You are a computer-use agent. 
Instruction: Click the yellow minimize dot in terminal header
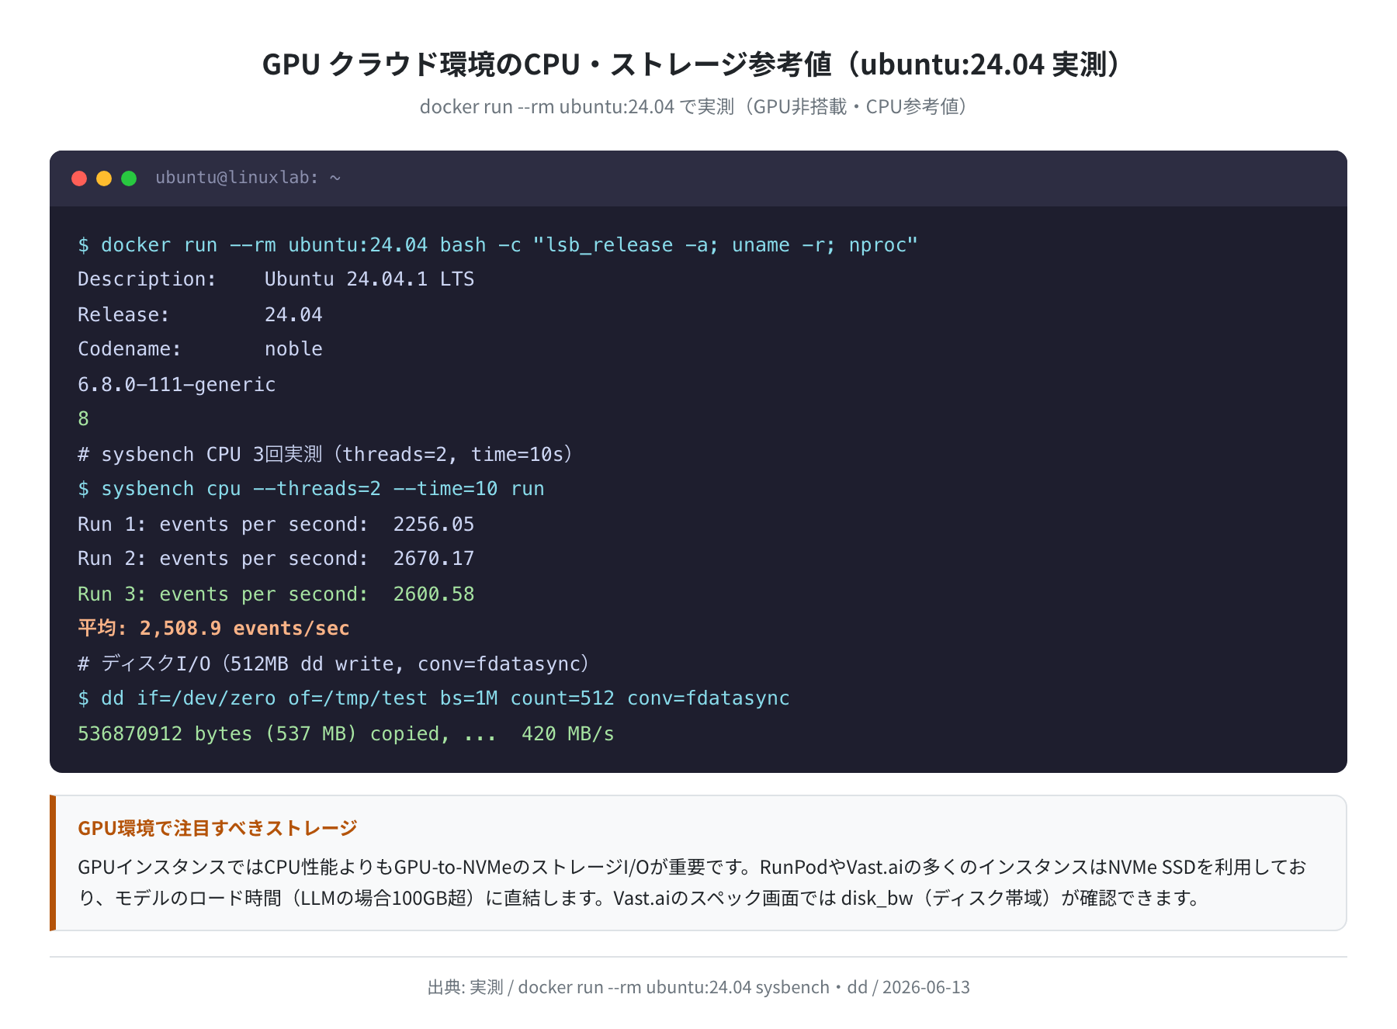click(104, 178)
